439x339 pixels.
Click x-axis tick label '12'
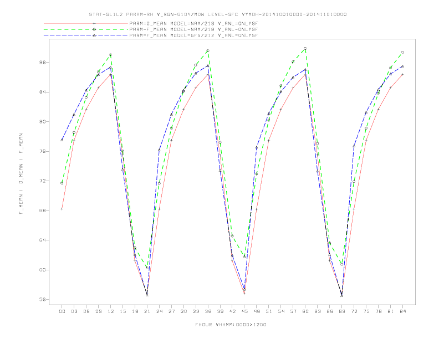click(111, 311)
